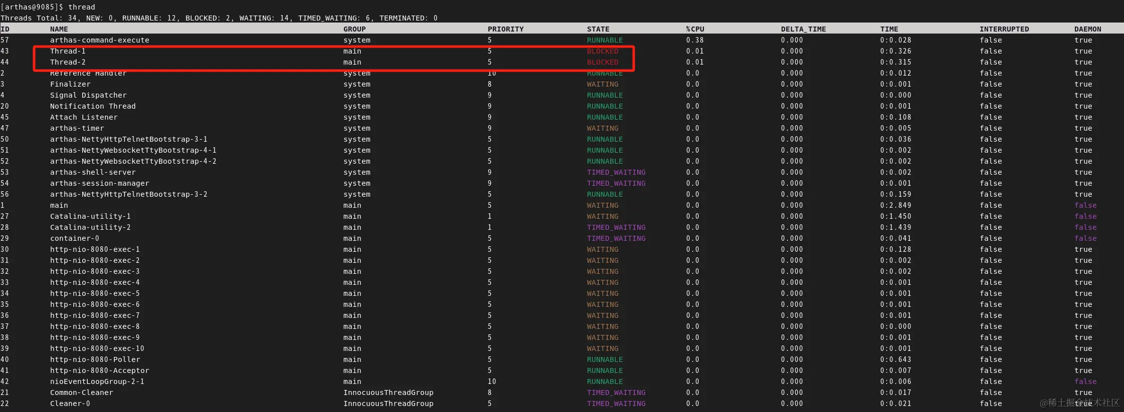Screen dimensions: 1124x412
Task: Click the NAME column header
Action: point(59,29)
